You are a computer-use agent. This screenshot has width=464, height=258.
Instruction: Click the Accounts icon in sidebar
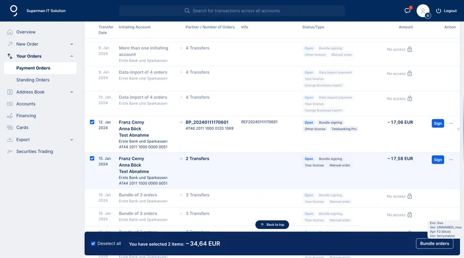10,104
